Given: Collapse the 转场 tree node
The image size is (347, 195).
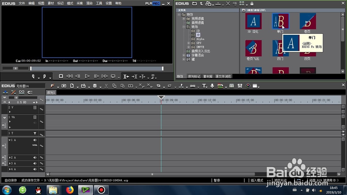Looking at the screenshot, I should click(184, 27).
